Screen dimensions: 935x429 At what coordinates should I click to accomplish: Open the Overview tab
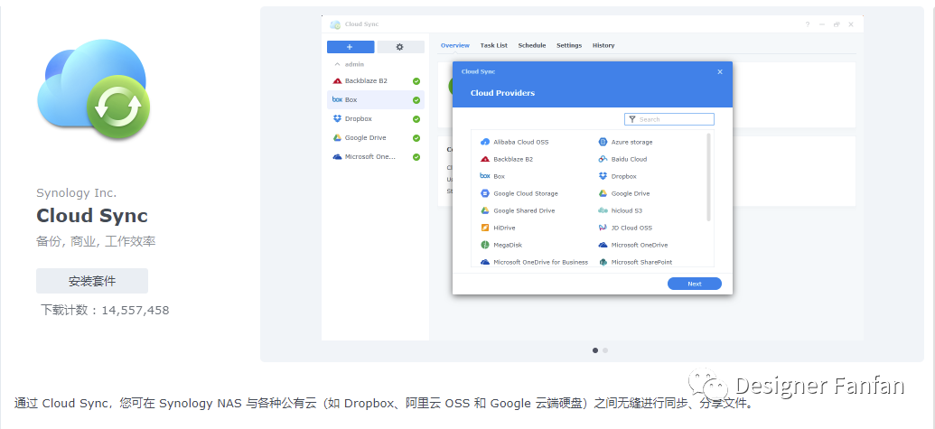[x=455, y=45]
